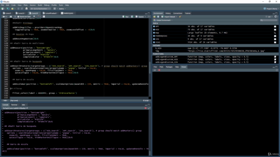280x157 pixels.
Task: Minimize the Console pane
Action: click(146, 105)
